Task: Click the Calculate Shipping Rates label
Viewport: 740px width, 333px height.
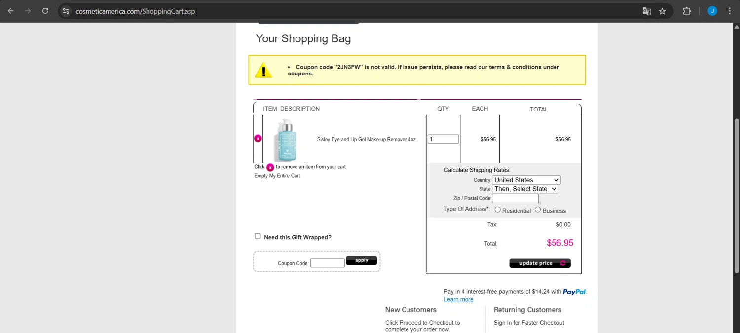Action: (477, 170)
